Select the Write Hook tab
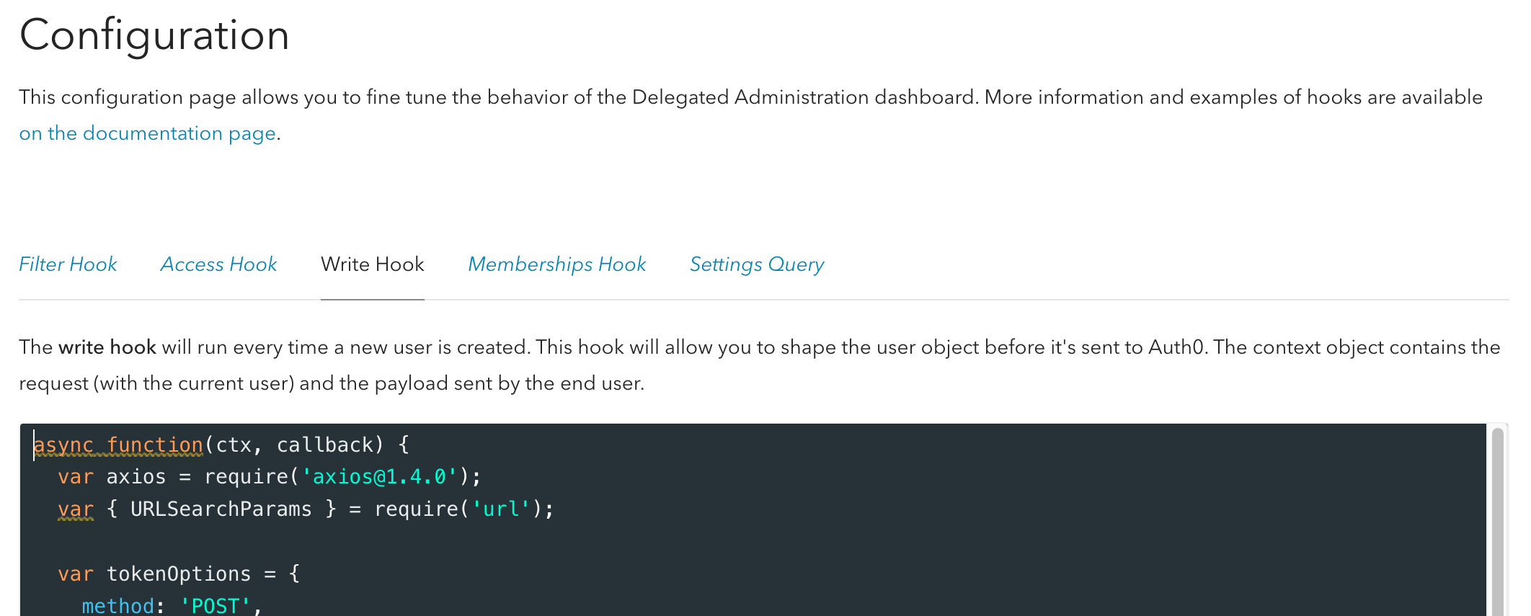This screenshot has width=1531, height=616. coord(373,264)
